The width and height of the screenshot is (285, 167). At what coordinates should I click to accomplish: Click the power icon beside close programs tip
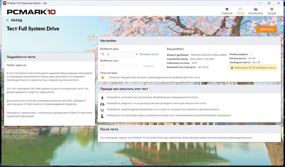coord(102,110)
